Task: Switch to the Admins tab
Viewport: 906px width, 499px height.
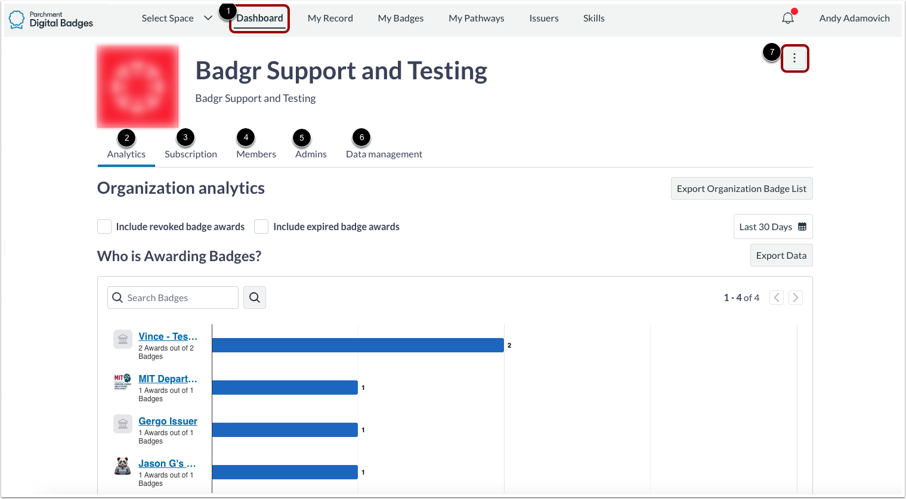Action: [311, 154]
